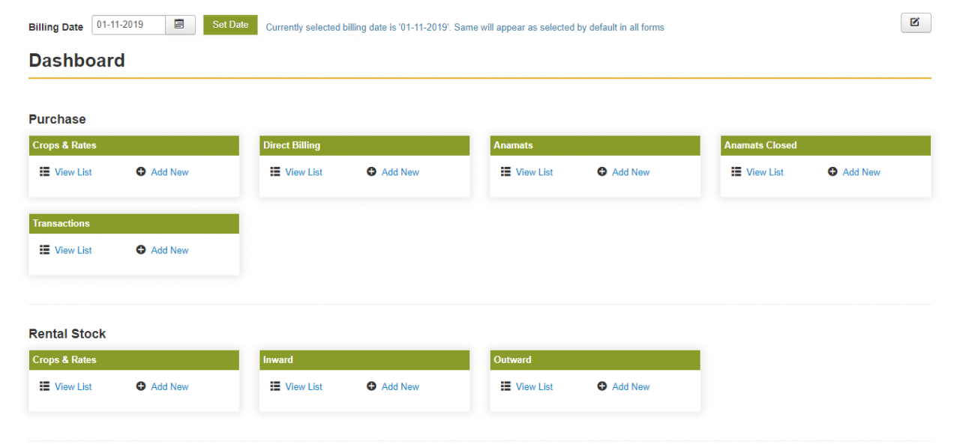
Task: Click Add New link in Anamats card
Action: click(631, 172)
